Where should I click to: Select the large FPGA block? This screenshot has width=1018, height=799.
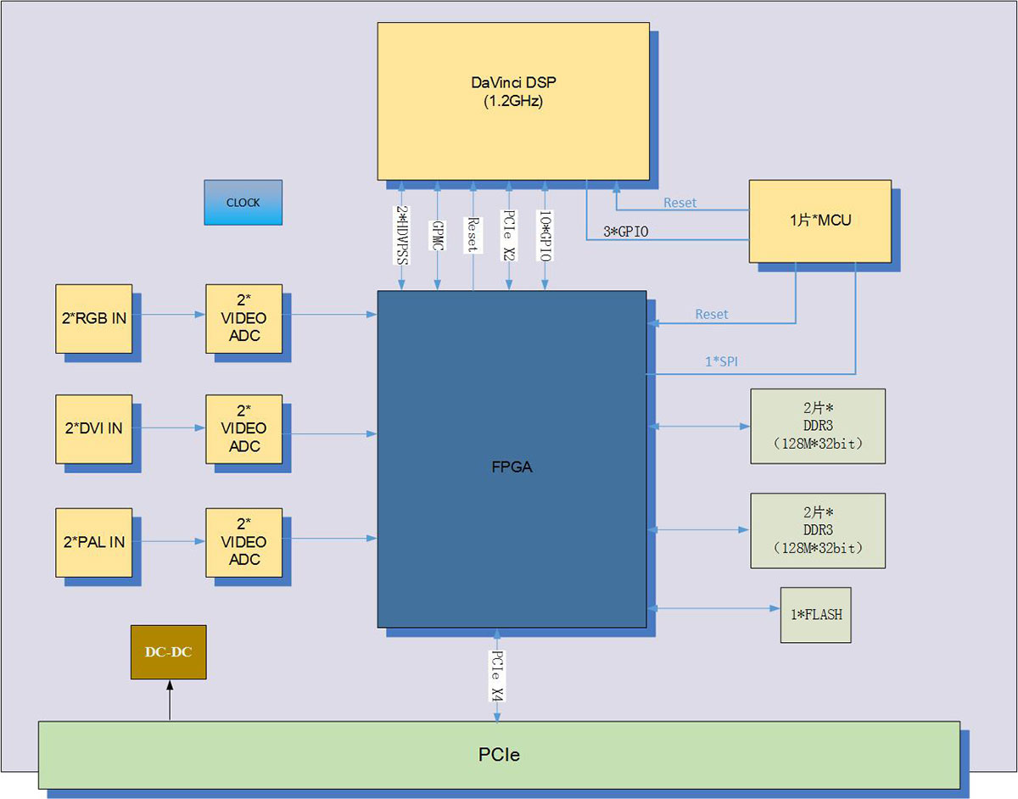point(511,467)
